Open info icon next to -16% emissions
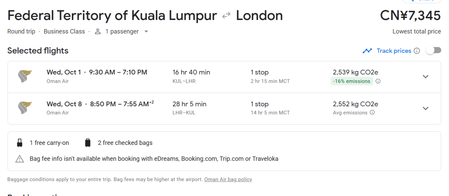449x196 pixels. click(378, 81)
